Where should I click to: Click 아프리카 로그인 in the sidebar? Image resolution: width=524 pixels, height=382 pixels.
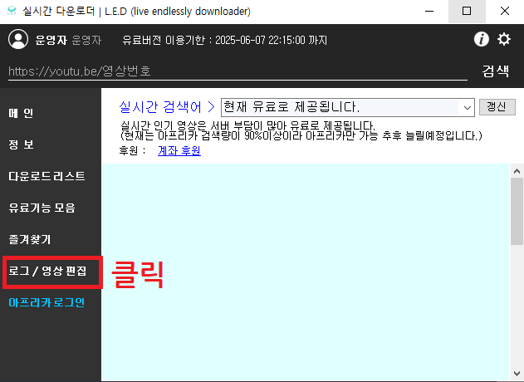(x=47, y=302)
